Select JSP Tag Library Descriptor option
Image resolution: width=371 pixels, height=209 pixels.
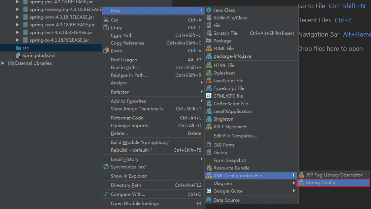click(334, 175)
